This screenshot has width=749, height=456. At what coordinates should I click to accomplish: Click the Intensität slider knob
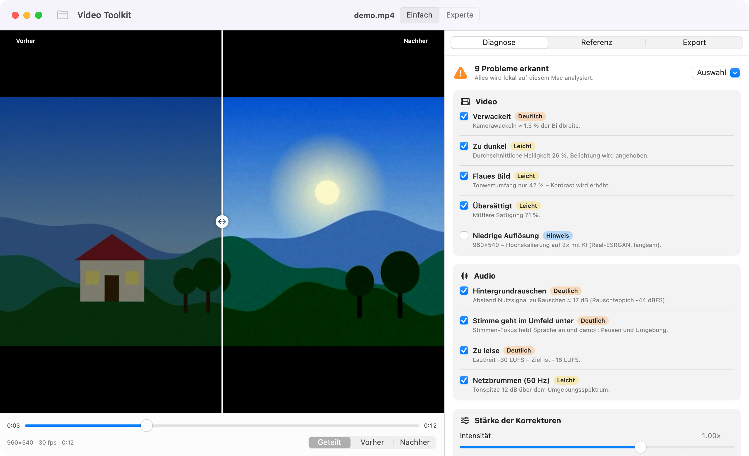click(x=640, y=447)
